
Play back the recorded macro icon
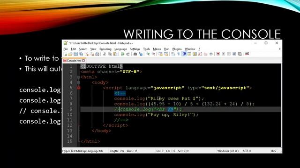point(229,54)
